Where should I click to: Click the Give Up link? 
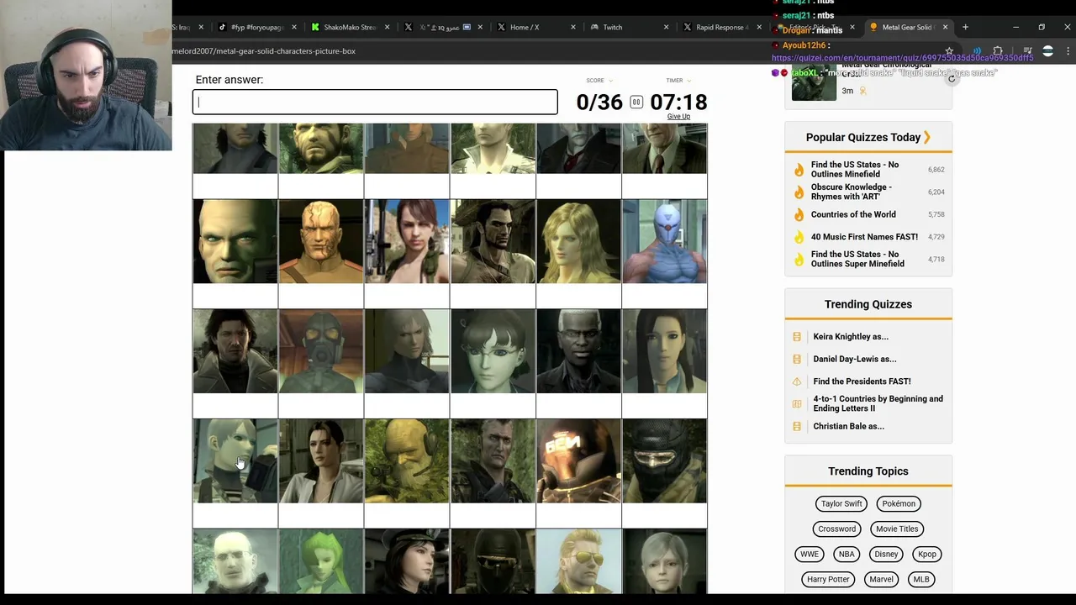678,117
